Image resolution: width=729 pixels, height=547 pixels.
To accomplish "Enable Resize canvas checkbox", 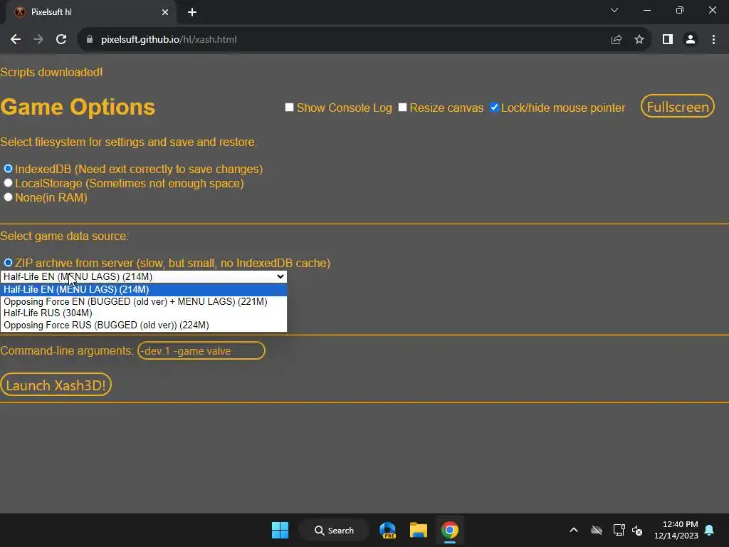I will coord(403,108).
